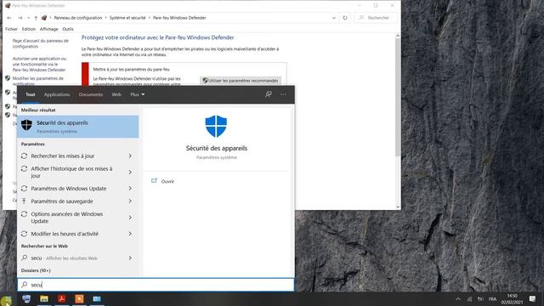This screenshot has height=306, width=544.
Task: Open the search feedback icon in header
Action: (269, 94)
